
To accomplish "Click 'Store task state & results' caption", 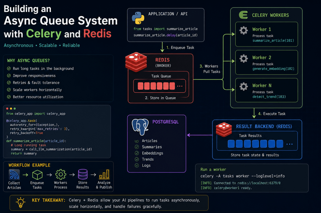I will [x=255, y=155].
